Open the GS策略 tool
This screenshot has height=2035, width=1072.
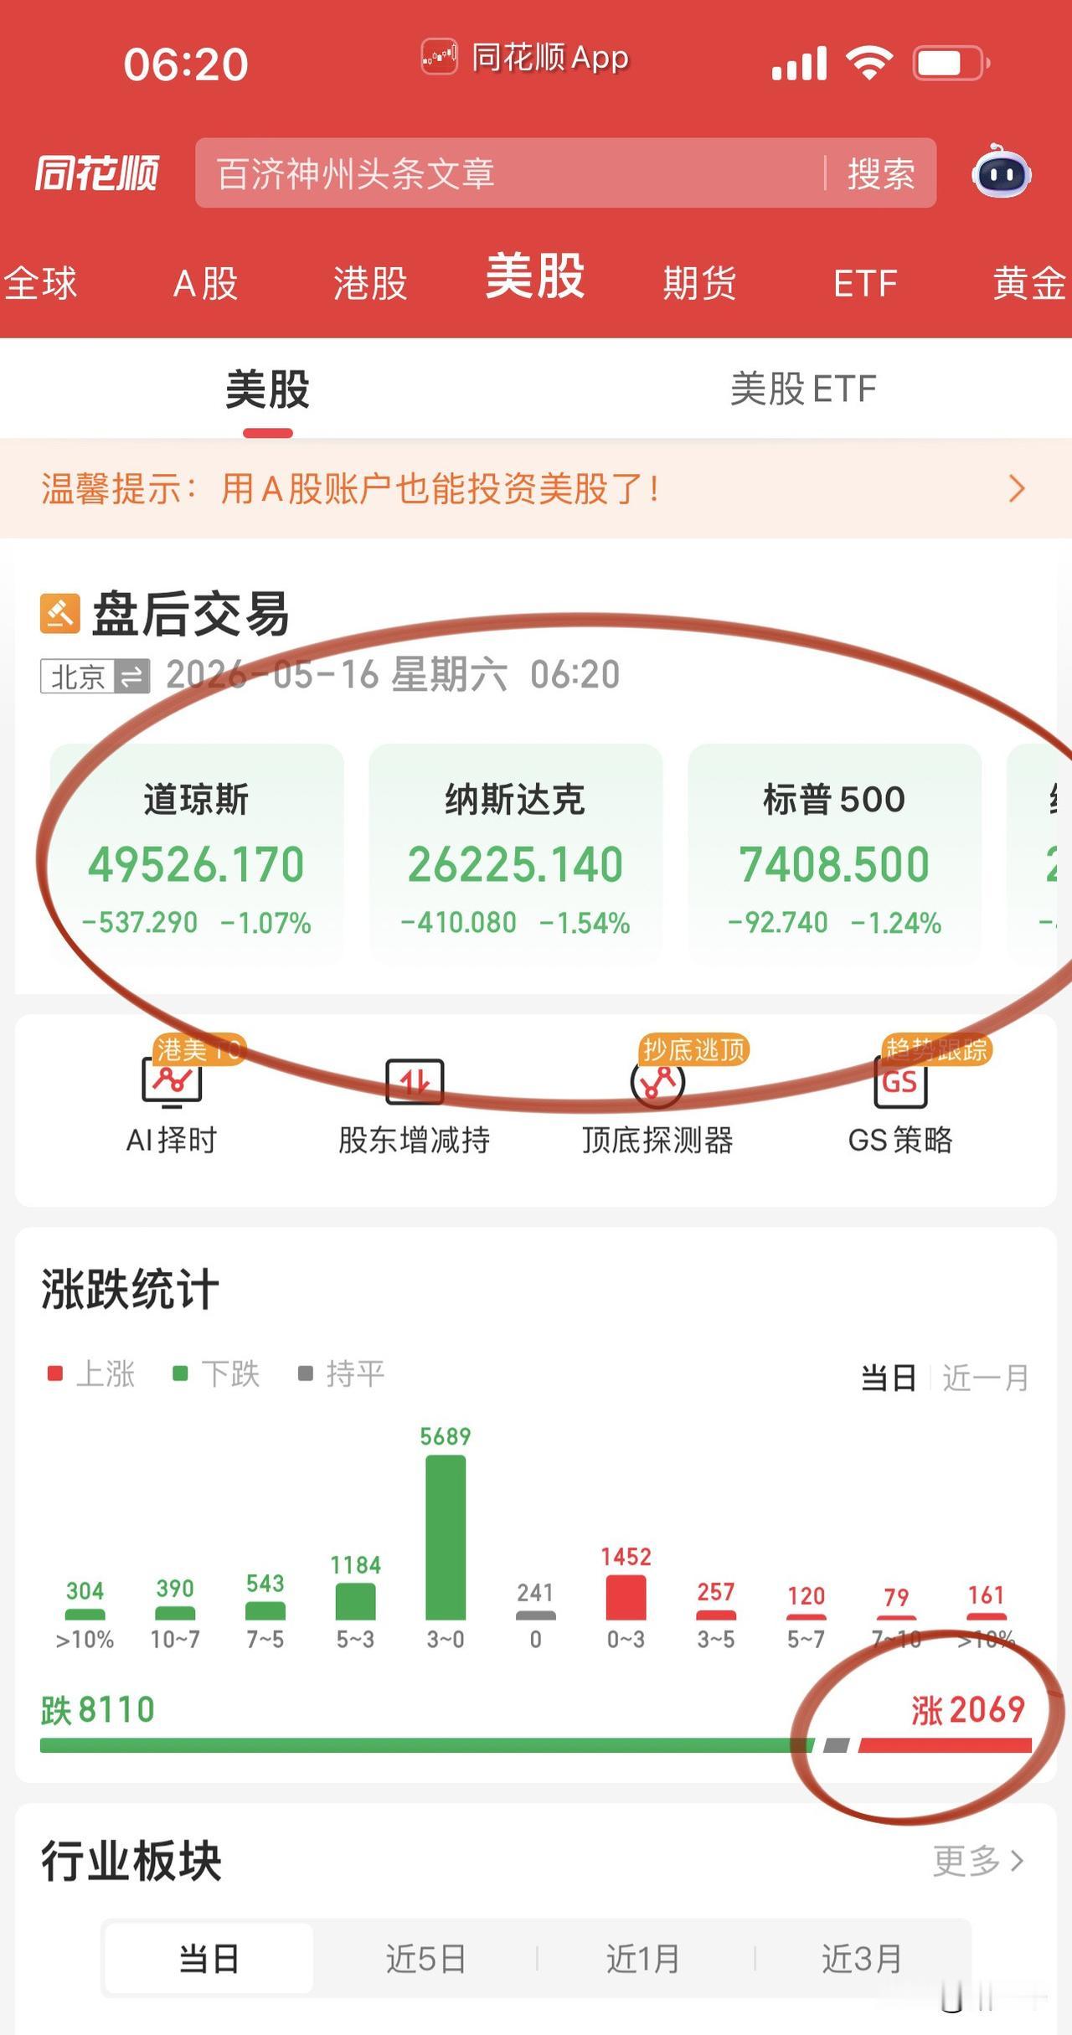(900, 1105)
